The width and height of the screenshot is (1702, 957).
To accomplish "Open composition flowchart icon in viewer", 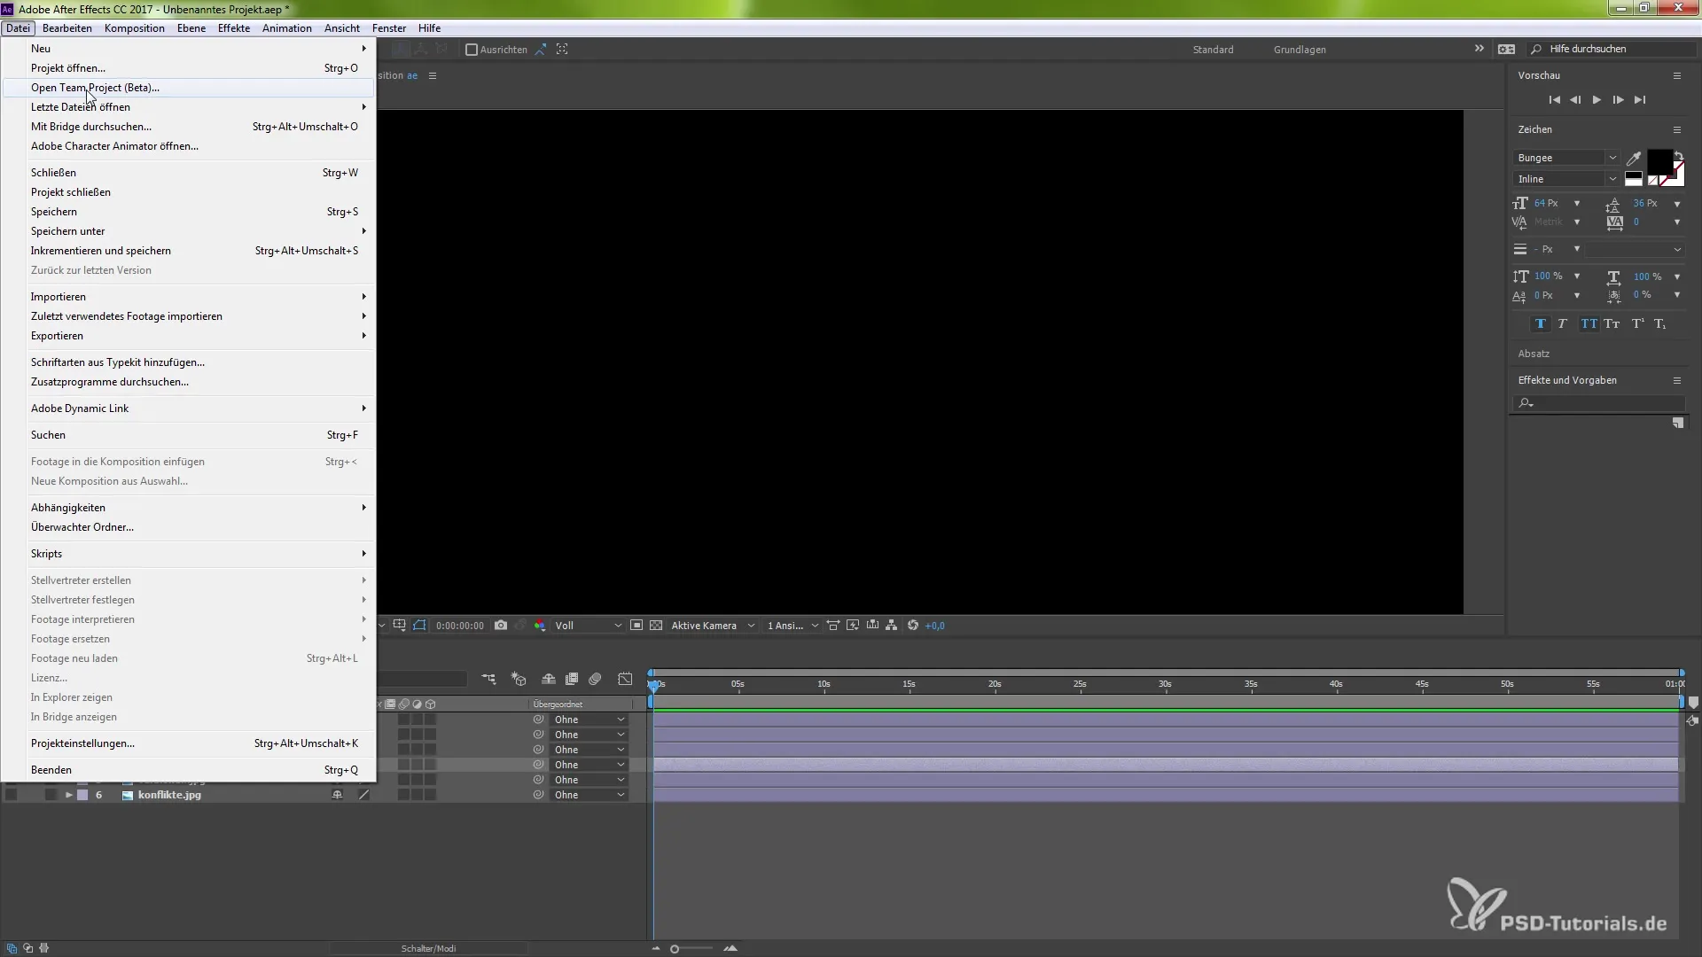I will (x=892, y=626).
